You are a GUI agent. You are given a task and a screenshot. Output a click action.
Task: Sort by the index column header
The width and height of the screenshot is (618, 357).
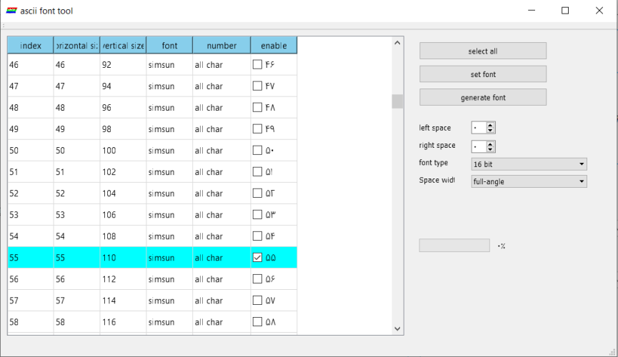[30, 46]
